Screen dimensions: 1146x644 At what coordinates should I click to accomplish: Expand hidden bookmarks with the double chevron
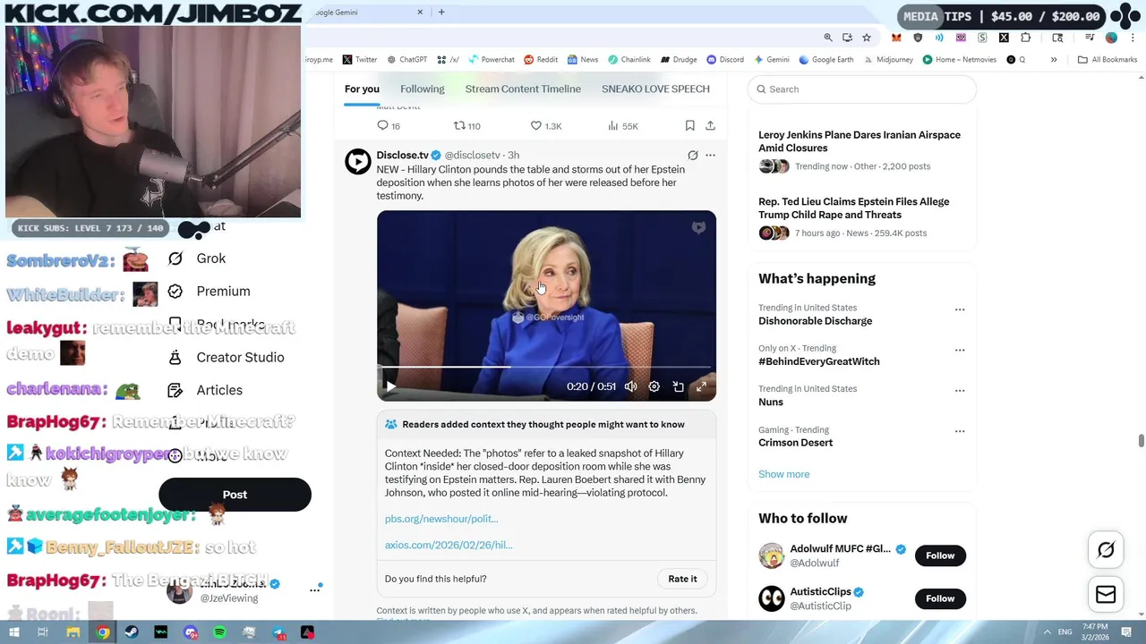tap(1054, 60)
